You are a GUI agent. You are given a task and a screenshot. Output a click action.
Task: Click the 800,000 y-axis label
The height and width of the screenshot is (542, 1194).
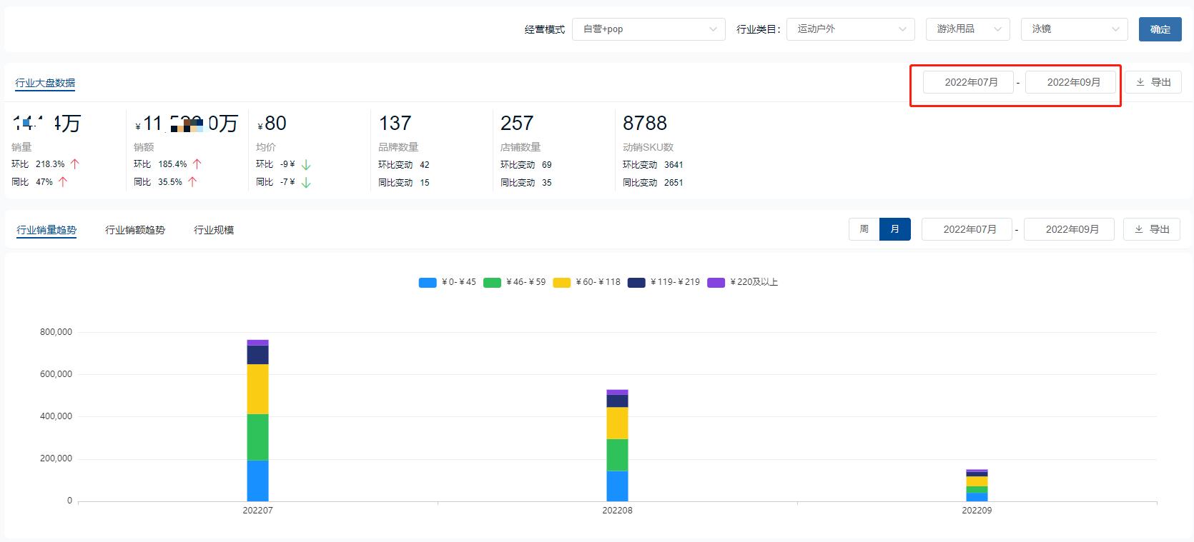click(56, 332)
